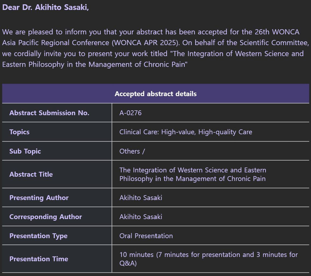Select submission number A-0276
The image size is (311, 276).
coord(130,113)
